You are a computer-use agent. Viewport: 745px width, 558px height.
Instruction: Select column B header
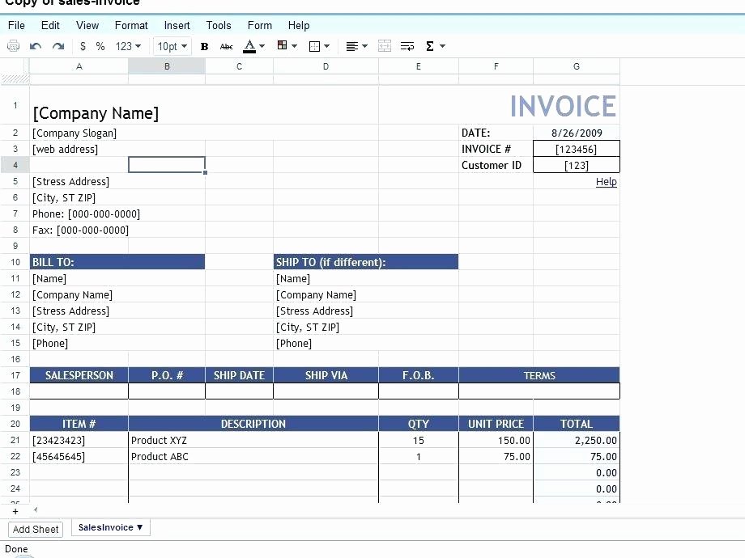[167, 66]
